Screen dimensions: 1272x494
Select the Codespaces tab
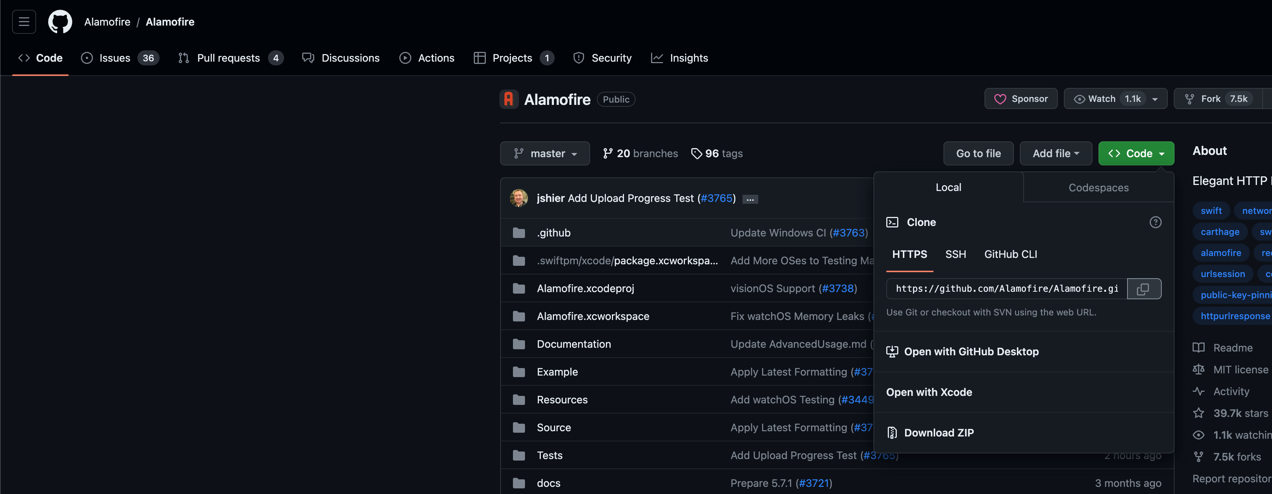click(1098, 188)
